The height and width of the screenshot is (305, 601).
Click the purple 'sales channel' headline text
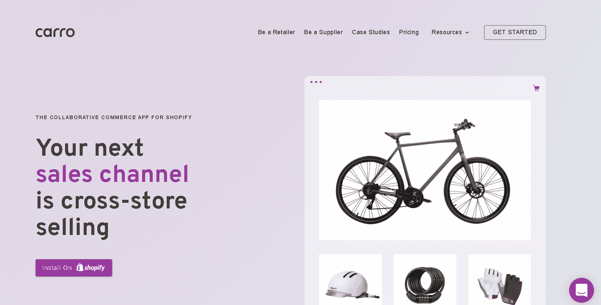(x=112, y=174)
